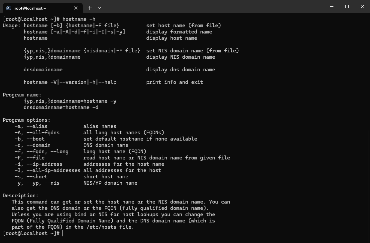The width and height of the screenshot is (370, 243).
Task: Open a new tab with the plus button
Action: coord(90,8)
